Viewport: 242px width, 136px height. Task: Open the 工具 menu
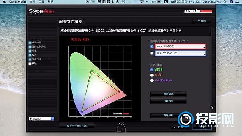pos(42,2)
